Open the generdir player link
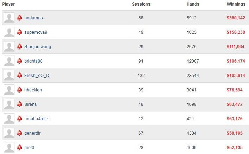The image size is (249, 154). (x=32, y=133)
